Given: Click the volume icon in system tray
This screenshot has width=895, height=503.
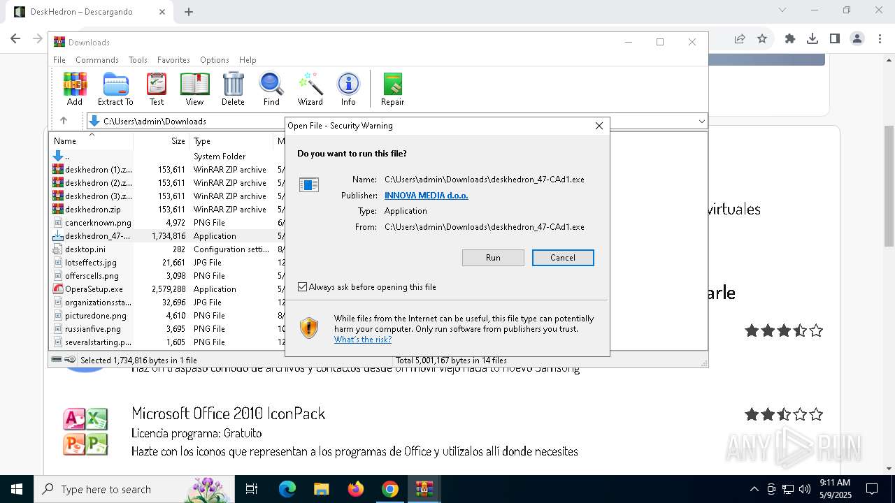Looking at the screenshot, I should click(x=805, y=489).
